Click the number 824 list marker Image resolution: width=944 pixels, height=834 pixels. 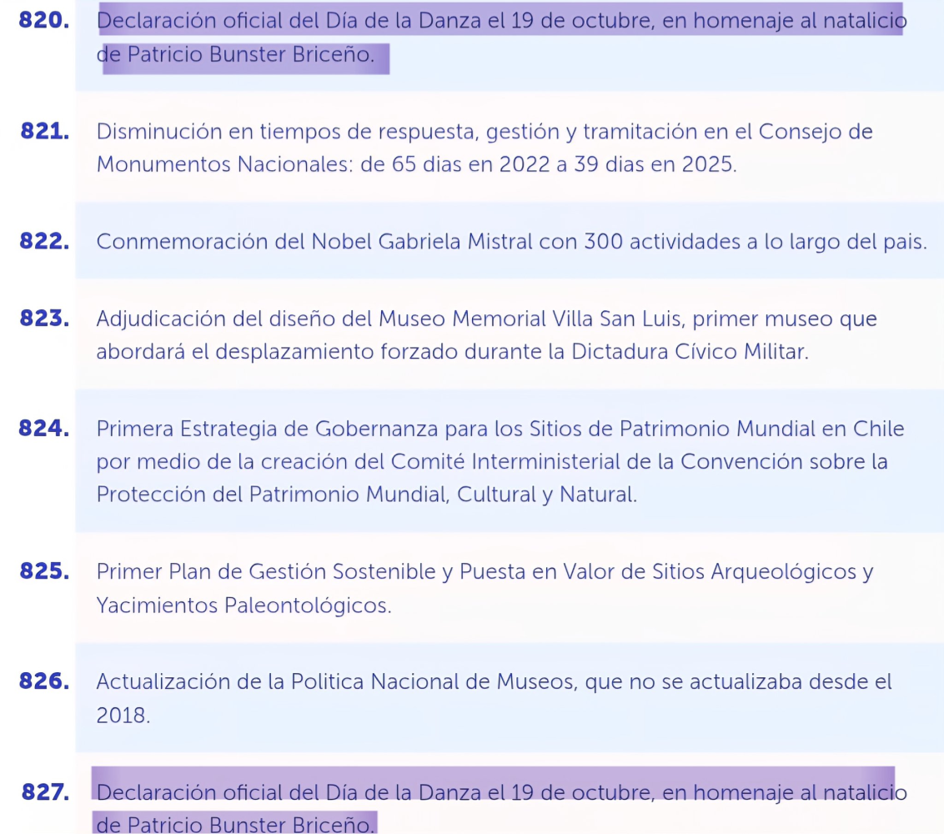tap(43, 429)
